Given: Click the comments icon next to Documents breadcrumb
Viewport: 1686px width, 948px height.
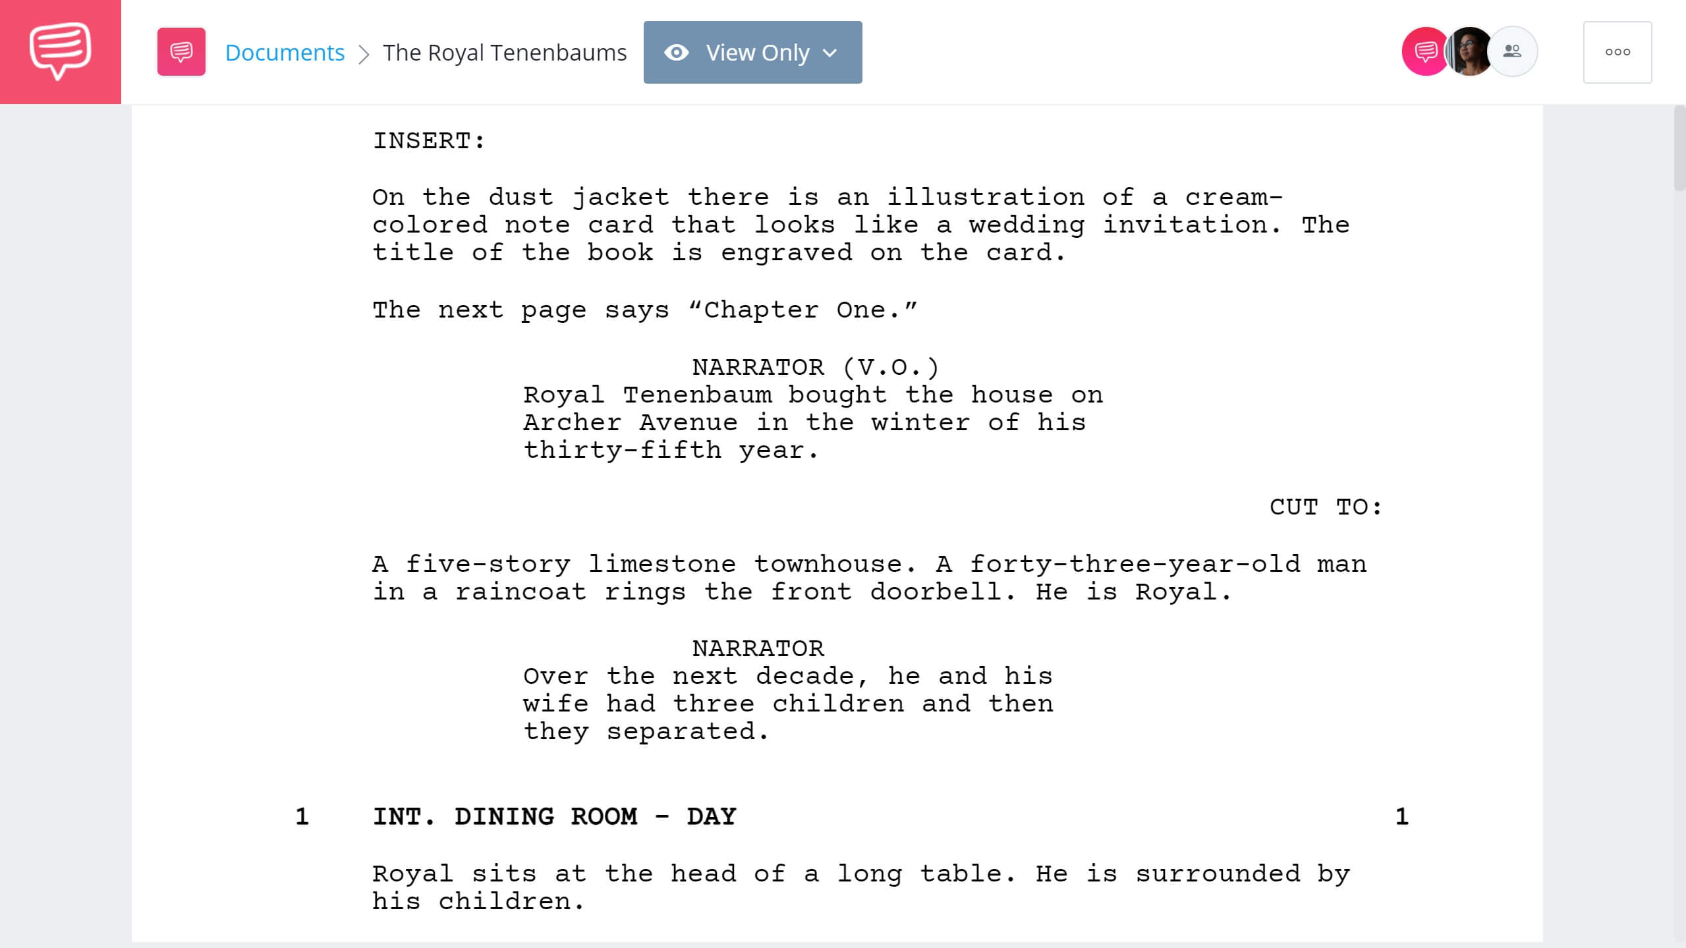Looking at the screenshot, I should pos(181,52).
